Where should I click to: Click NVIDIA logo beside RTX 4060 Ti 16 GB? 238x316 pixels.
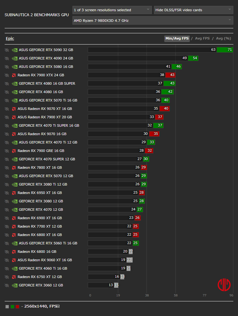(x=15, y=269)
